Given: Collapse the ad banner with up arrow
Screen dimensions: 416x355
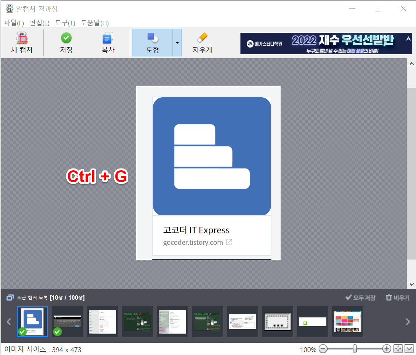Looking at the screenshot, I should (408, 39).
